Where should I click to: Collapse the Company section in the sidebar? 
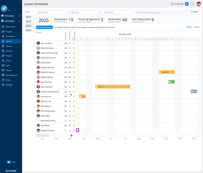coord(19,21)
